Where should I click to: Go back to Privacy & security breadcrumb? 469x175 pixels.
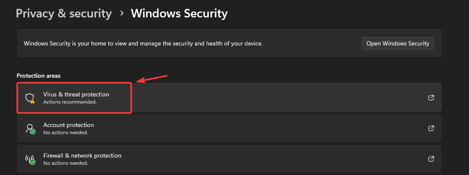64,14
